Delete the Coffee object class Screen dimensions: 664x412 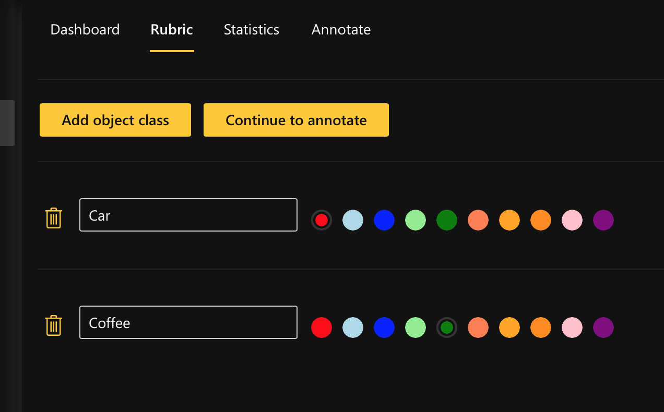[54, 325]
